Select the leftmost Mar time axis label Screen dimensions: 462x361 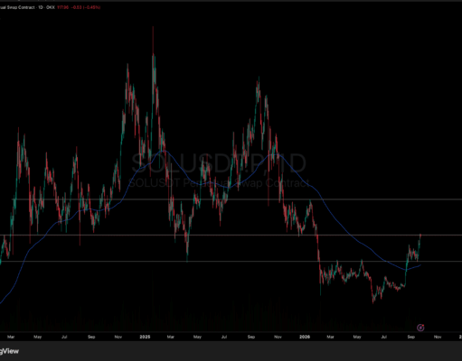click(11, 337)
